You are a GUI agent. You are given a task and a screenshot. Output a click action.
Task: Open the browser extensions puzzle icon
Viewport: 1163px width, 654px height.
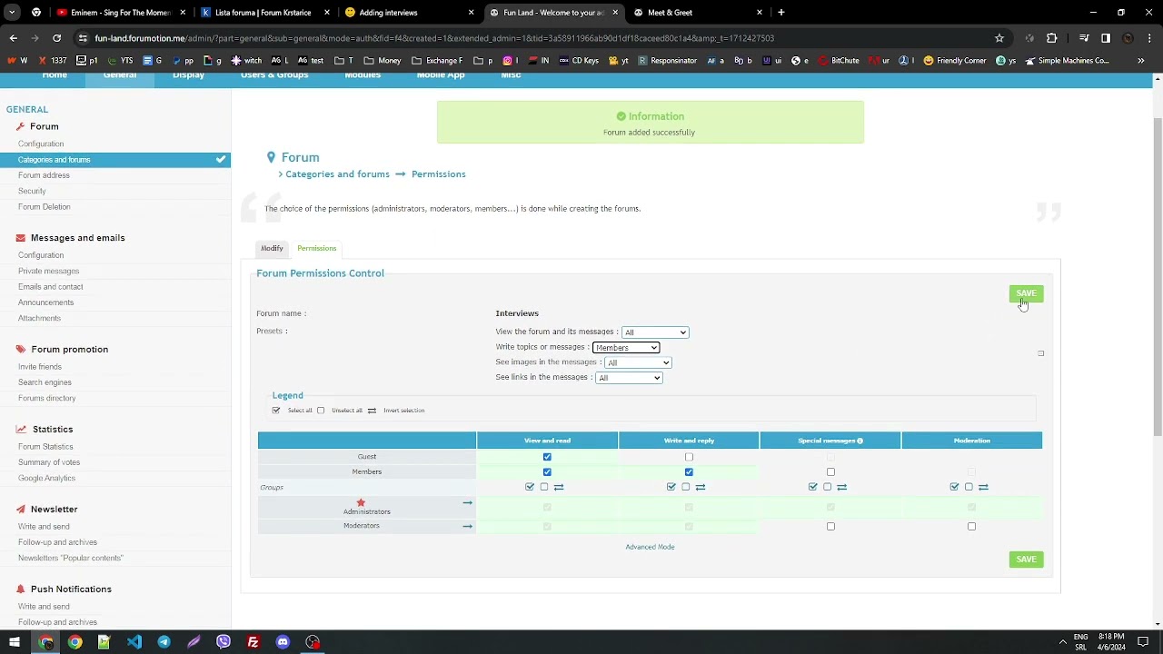coord(1052,38)
